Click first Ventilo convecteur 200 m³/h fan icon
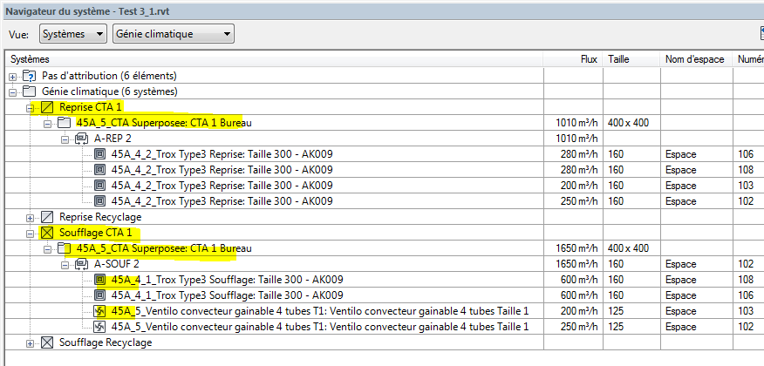Image resolution: width=764 pixels, height=366 pixels. (x=99, y=311)
